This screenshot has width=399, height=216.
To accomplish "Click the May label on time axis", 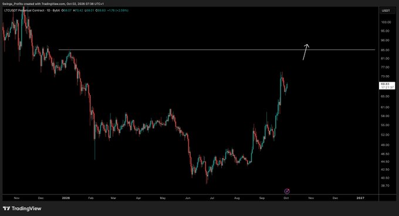I will [x=163, y=198].
